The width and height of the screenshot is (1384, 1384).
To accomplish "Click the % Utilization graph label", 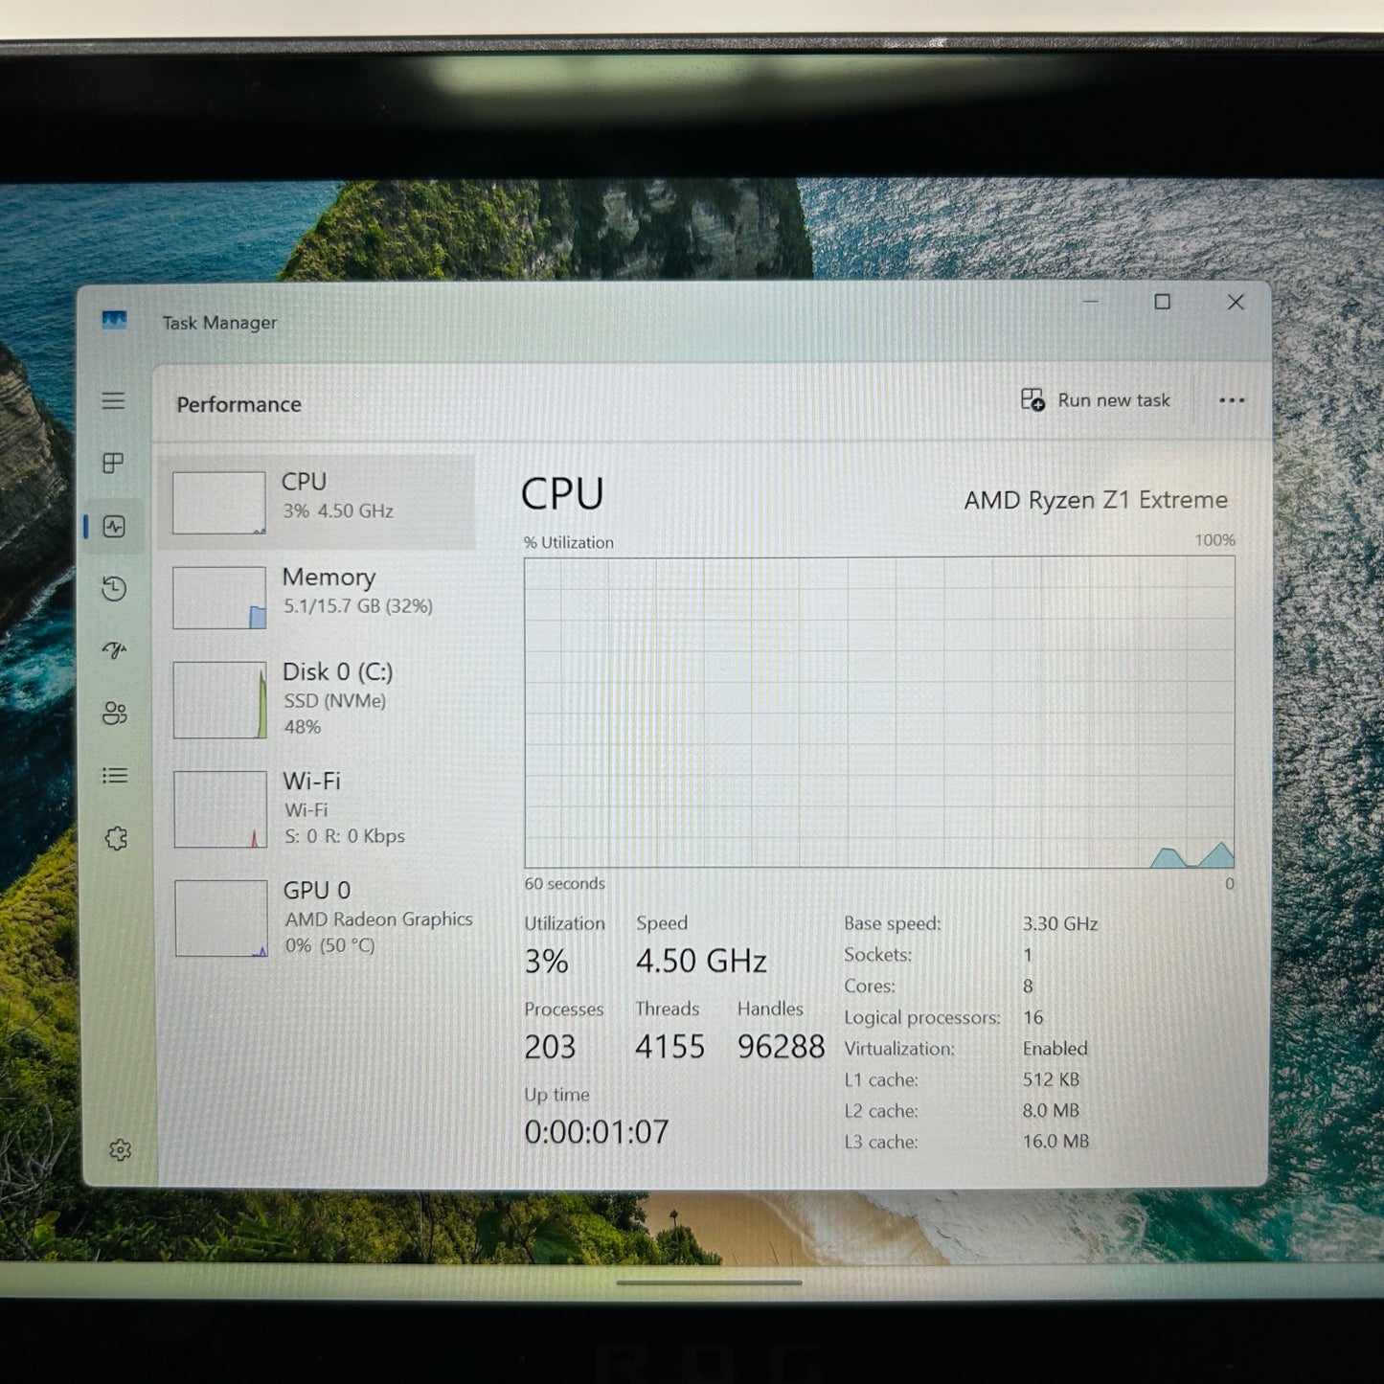I will pyautogui.click(x=569, y=542).
